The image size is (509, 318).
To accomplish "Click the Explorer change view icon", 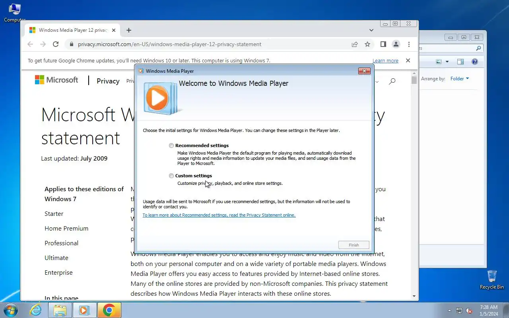I will tap(439, 62).
